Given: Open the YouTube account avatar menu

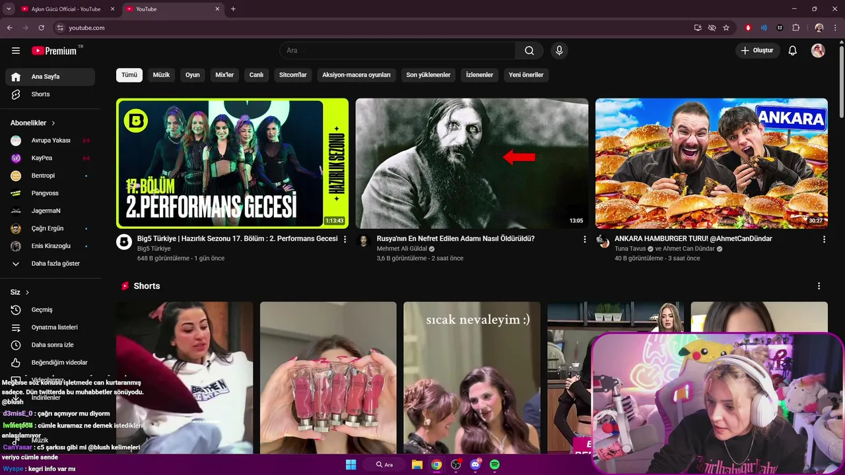Looking at the screenshot, I should click(x=818, y=51).
